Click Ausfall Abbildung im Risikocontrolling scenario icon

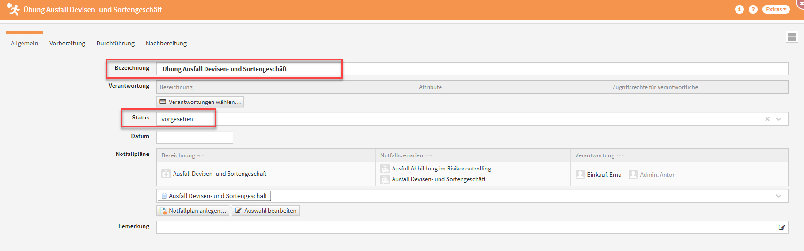pyautogui.click(x=385, y=169)
